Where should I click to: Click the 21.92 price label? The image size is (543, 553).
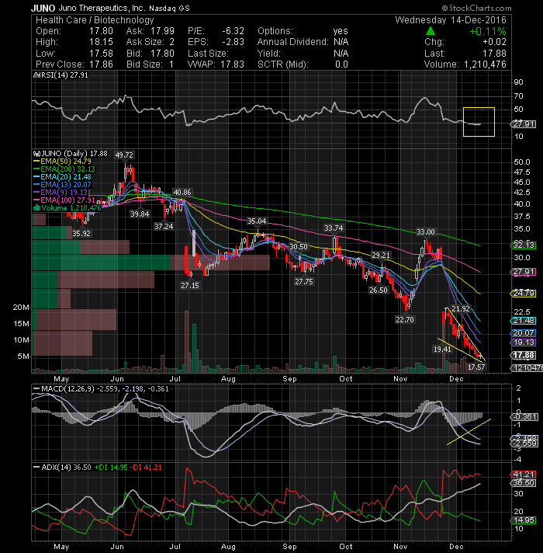click(461, 309)
